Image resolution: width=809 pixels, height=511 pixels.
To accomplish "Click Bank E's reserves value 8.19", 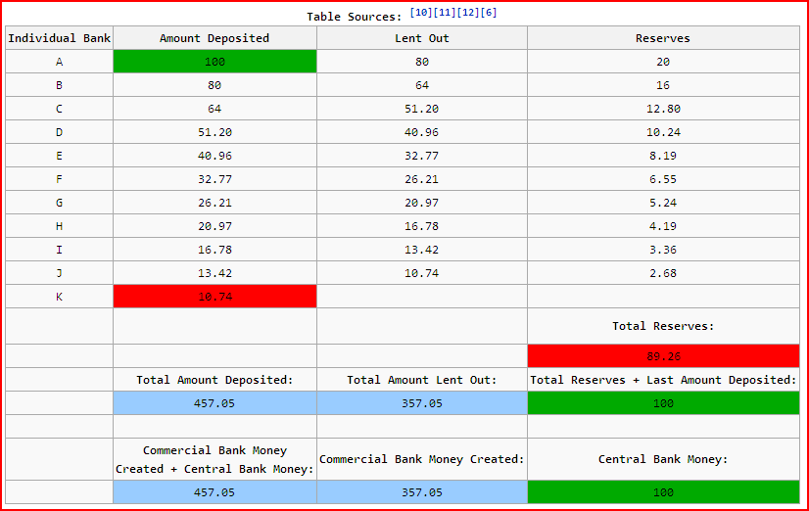I will pyautogui.click(x=663, y=156).
